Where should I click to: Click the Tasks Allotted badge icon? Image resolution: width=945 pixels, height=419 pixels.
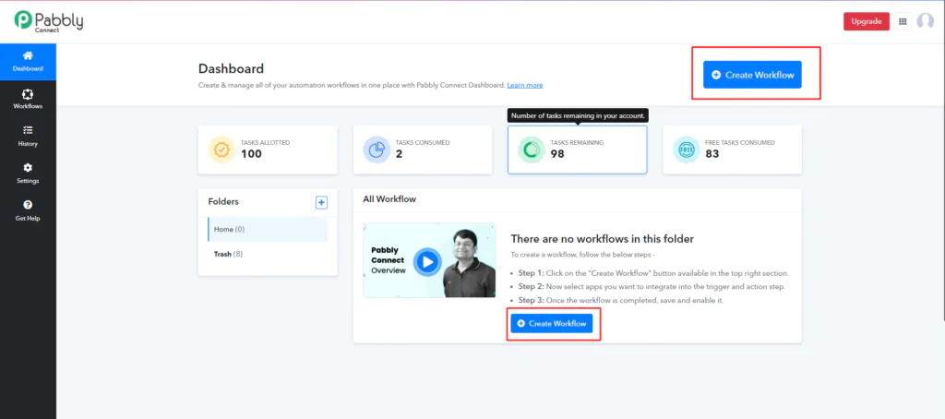[221, 150]
